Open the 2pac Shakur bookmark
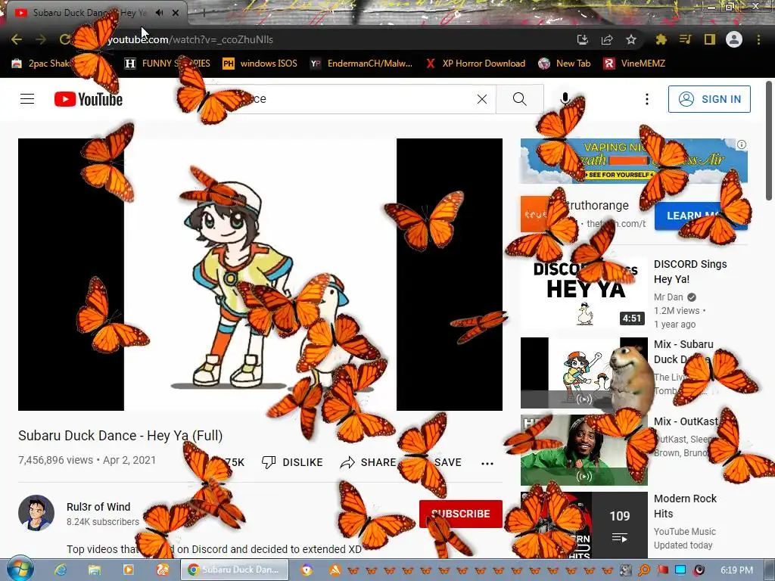This screenshot has height=581, width=775. point(42,64)
